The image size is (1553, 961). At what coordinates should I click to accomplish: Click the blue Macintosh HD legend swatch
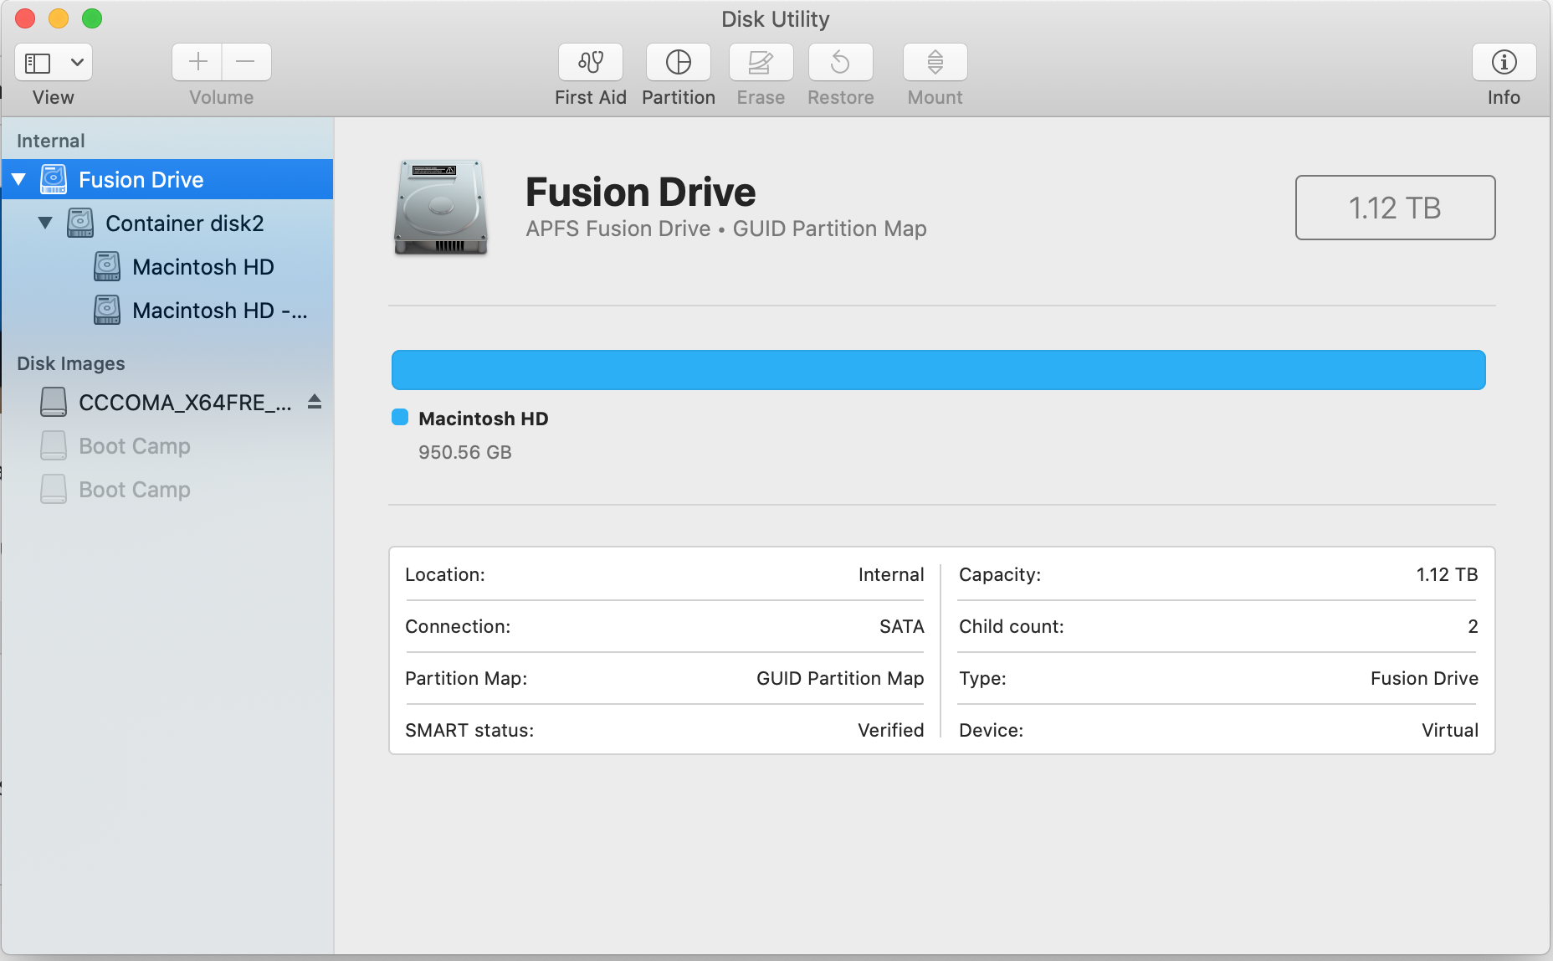pyautogui.click(x=400, y=418)
